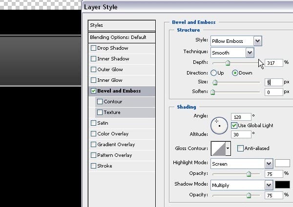Viewport: 293px width, 207px height.
Task: Turn on the Gradient Overlay checkbox
Action: click(x=93, y=145)
